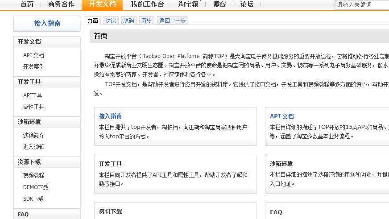
Task: Click the 返回上一步 tab
Action: tap(173, 21)
